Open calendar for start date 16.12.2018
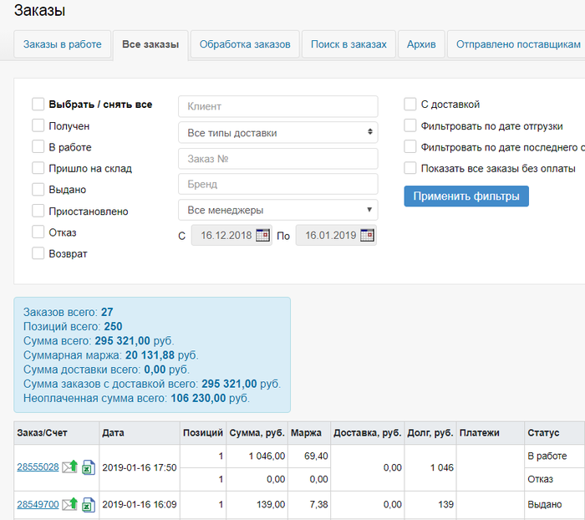This screenshot has height=520, width=585. [262, 235]
